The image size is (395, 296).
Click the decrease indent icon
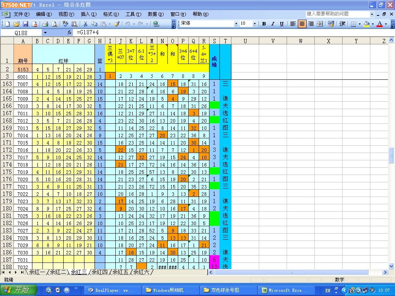coord(342,24)
